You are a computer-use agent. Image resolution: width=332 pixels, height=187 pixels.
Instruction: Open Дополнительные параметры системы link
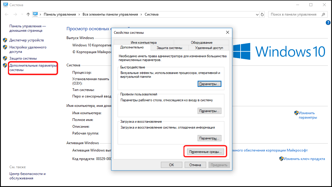coord(32,68)
